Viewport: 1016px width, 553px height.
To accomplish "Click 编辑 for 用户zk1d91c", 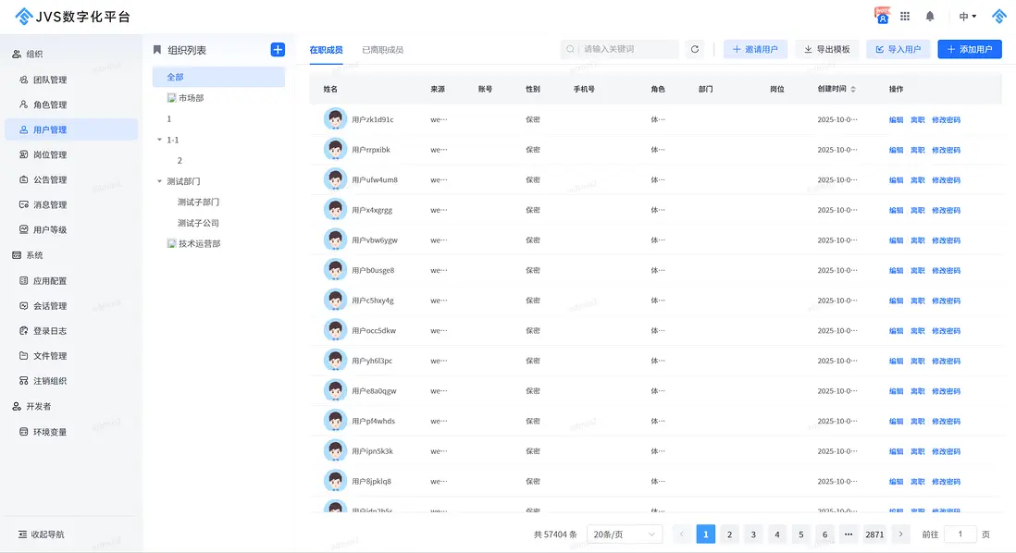I will 896,120.
